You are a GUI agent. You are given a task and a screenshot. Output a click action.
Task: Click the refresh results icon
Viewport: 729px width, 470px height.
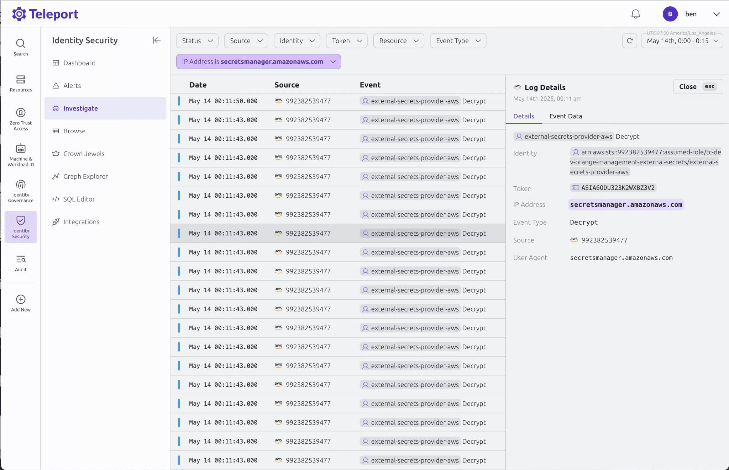[629, 41]
